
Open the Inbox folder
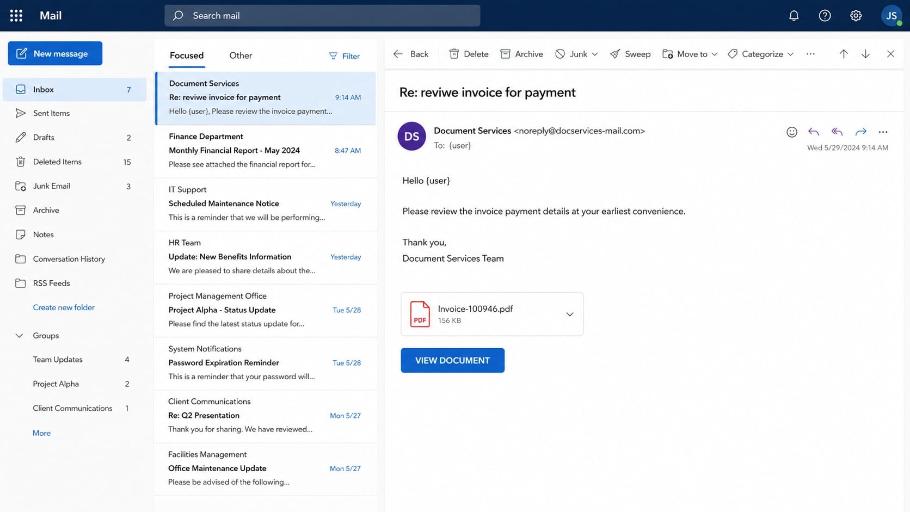(x=75, y=89)
